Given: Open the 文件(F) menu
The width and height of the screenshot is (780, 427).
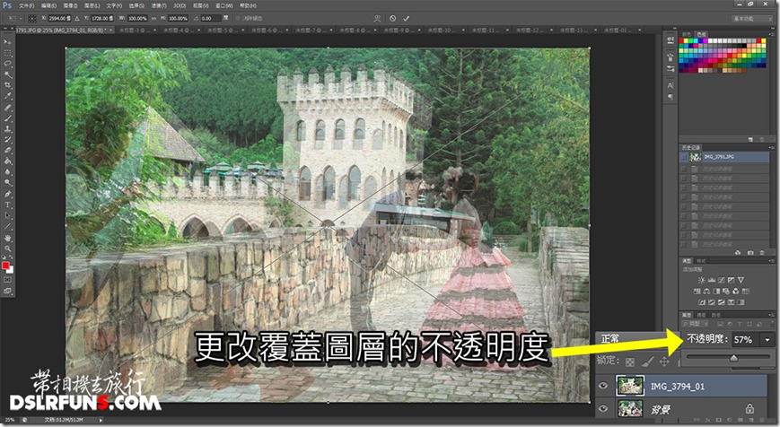Looking at the screenshot, I should (x=26, y=5).
